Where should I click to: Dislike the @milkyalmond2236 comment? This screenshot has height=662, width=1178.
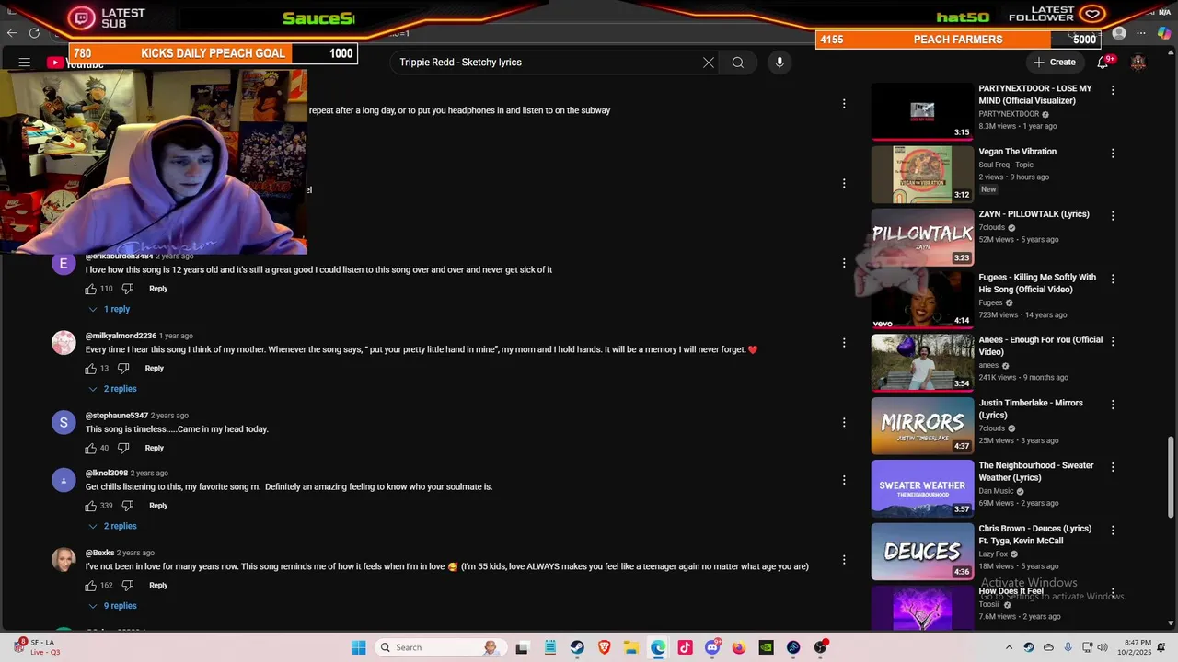coord(123,369)
